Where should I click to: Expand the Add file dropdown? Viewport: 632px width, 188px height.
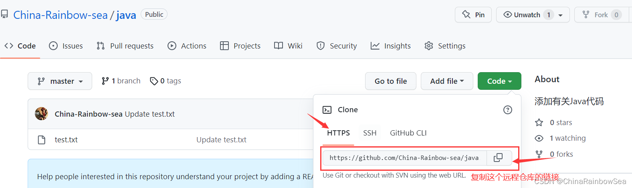coord(447,81)
